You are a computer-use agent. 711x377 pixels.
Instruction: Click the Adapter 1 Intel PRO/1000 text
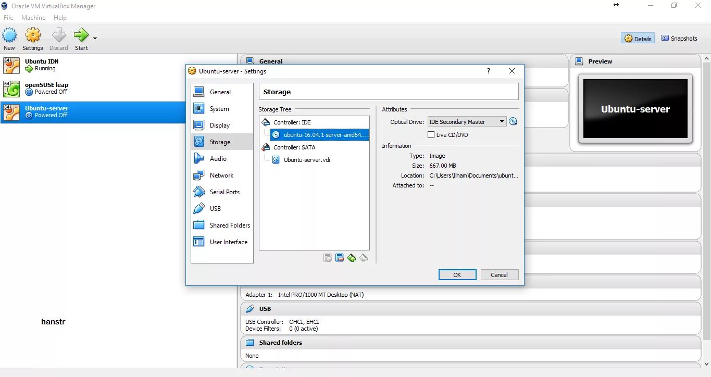click(305, 295)
